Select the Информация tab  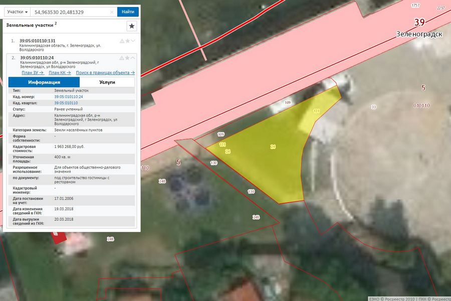point(44,82)
